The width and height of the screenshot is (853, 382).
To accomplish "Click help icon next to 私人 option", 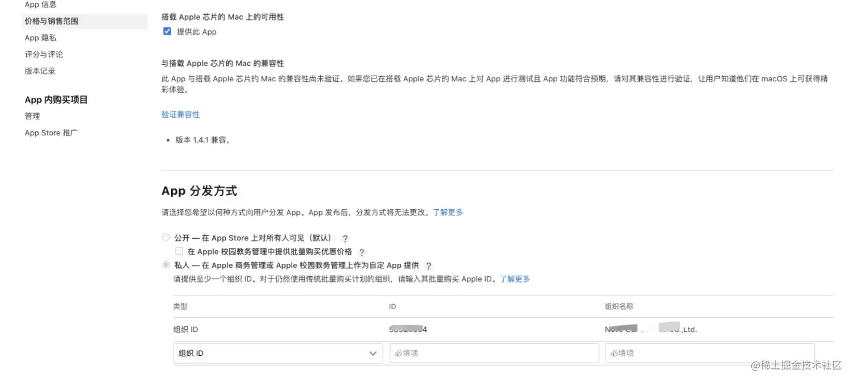I will pos(428,265).
